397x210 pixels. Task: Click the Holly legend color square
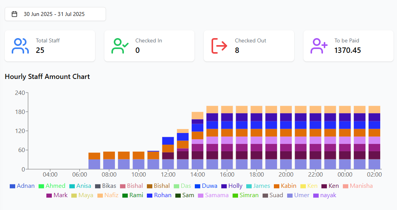tap(224, 186)
